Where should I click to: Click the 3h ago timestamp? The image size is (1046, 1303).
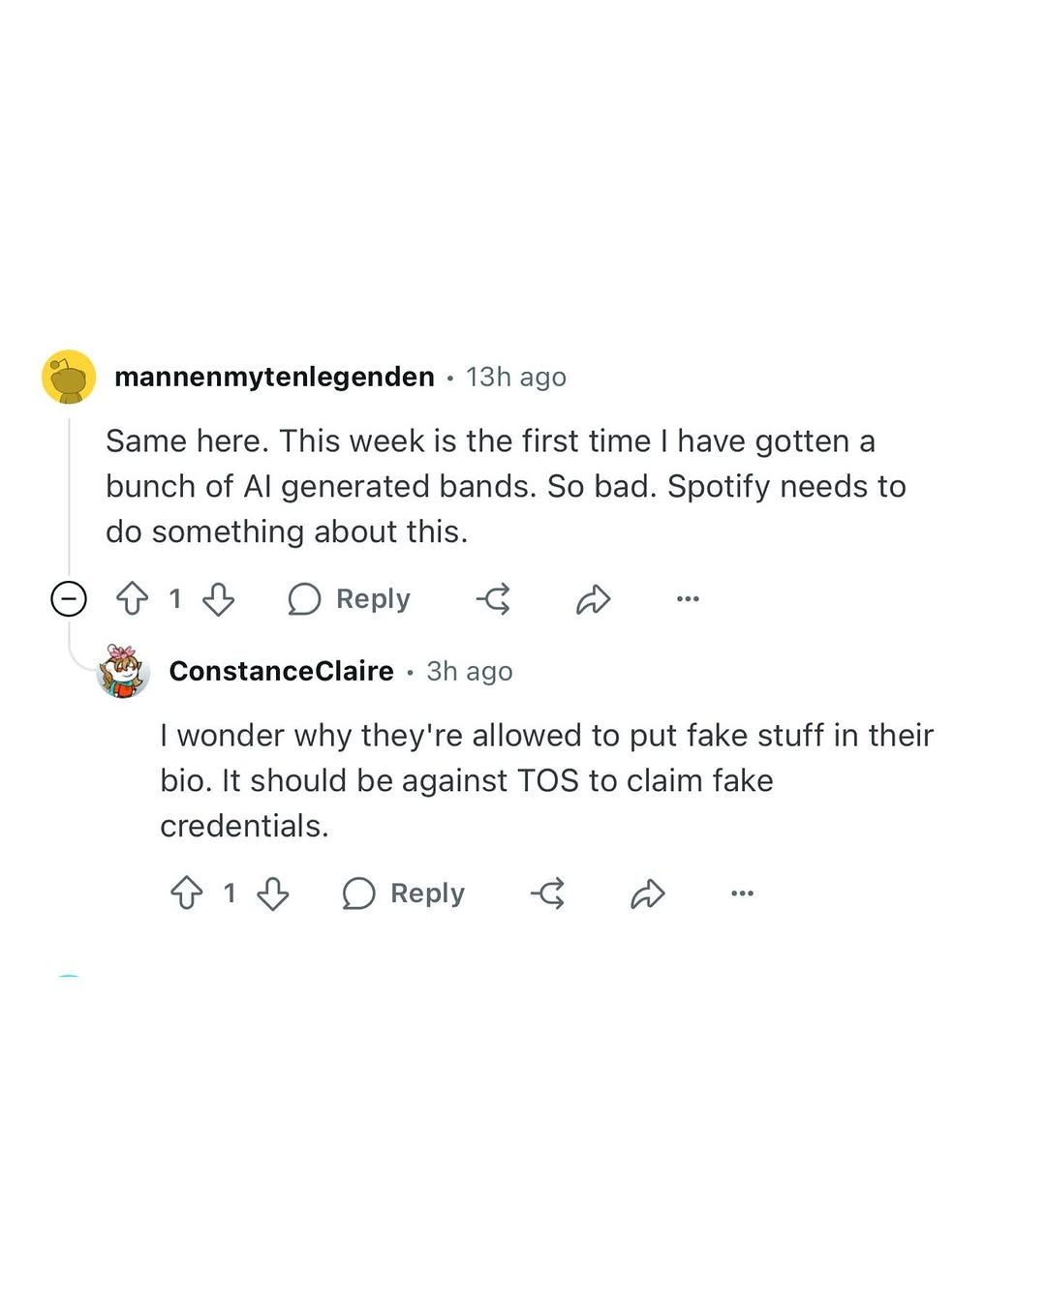(x=470, y=671)
